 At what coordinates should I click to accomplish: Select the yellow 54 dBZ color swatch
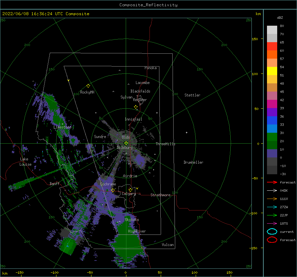(x=272, y=71)
